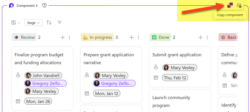This screenshot has height=112, width=250.
Task: Open Done column more options menu
Action: tap(207, 37)
